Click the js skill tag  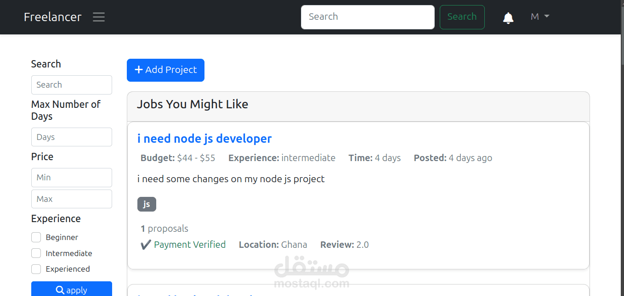147,204
